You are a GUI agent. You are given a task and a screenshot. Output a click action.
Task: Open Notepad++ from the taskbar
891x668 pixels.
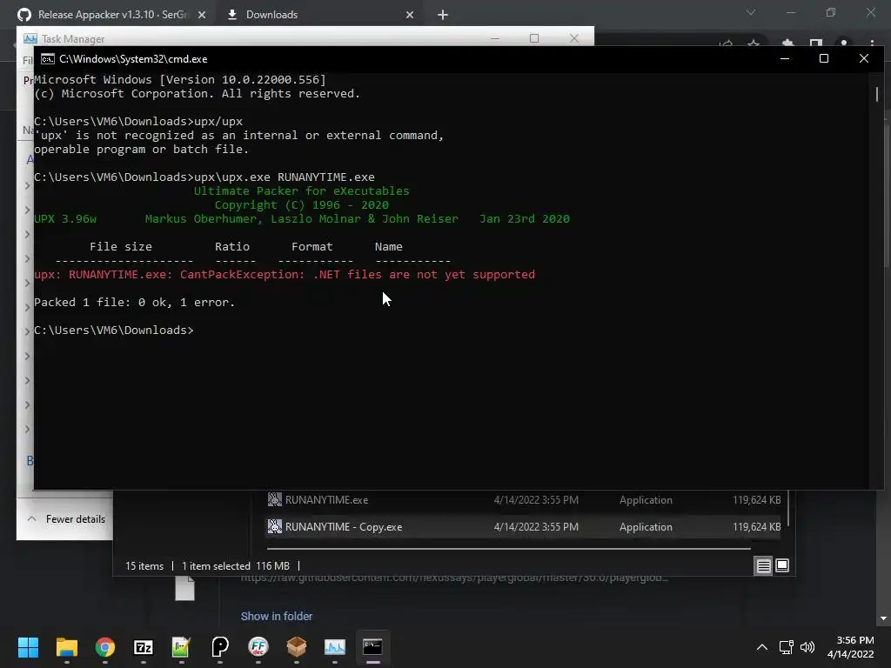[x=181, y=647]
